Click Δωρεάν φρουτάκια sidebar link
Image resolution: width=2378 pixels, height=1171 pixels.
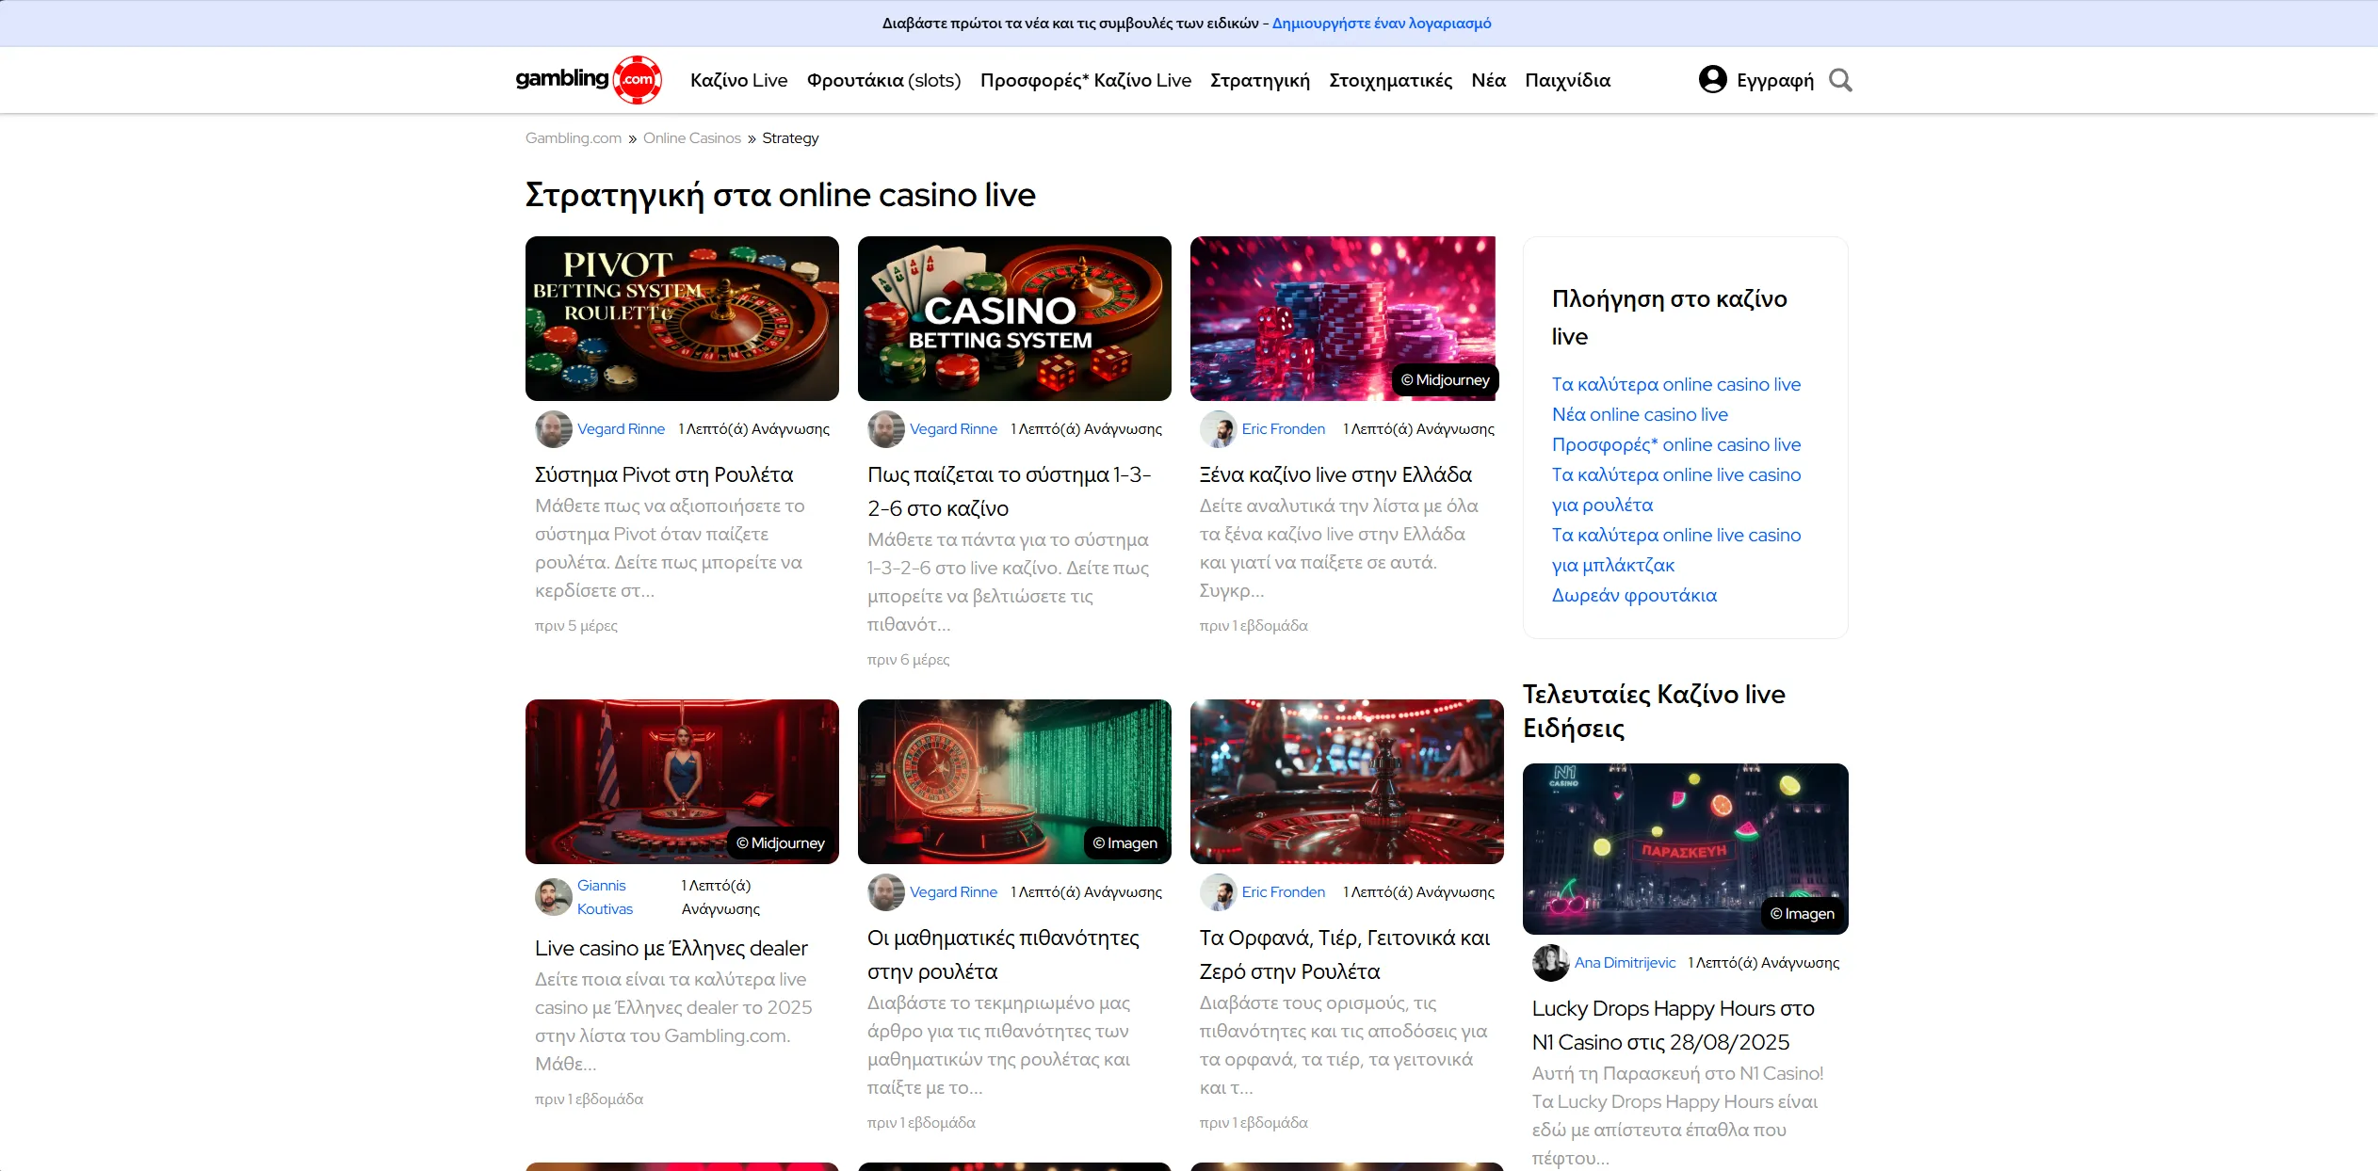point(1634,595)
